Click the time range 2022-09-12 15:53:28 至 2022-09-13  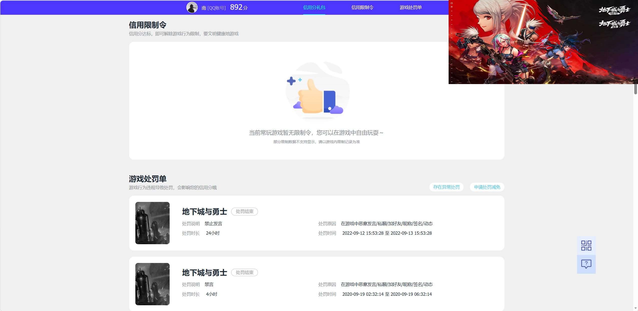387,233
